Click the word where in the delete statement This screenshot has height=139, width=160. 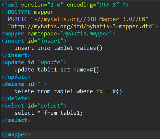click(x=85, y=91)
